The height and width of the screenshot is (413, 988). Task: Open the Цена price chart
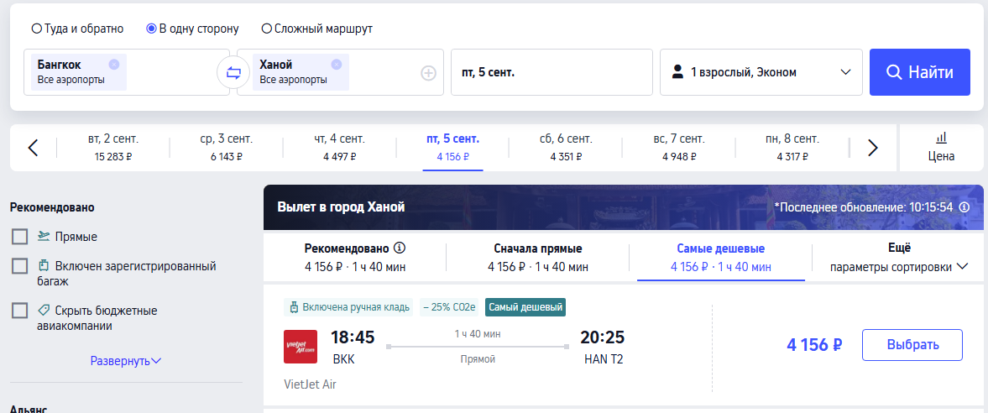[x=941, y=148]
